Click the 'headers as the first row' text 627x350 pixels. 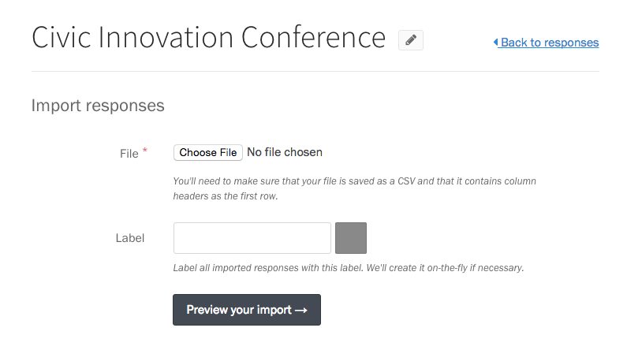226,196
